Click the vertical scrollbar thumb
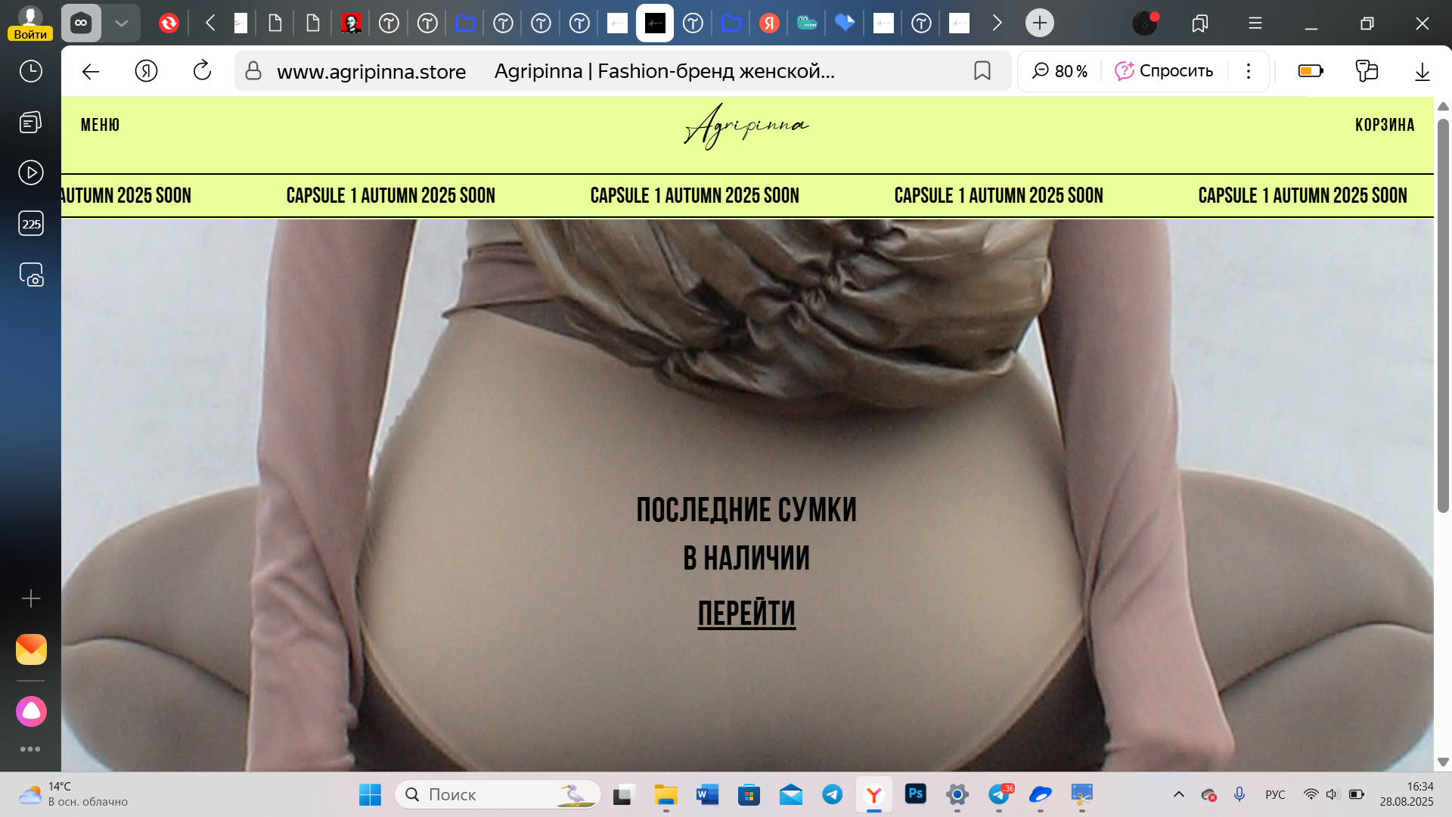 pos(1443,315)
